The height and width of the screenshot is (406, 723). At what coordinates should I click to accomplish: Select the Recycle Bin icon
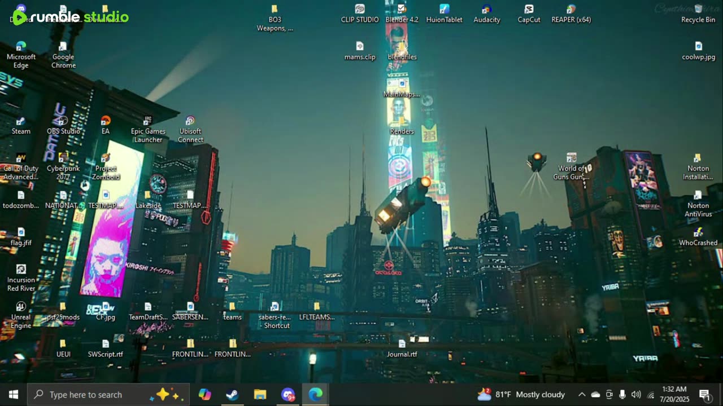699,14
